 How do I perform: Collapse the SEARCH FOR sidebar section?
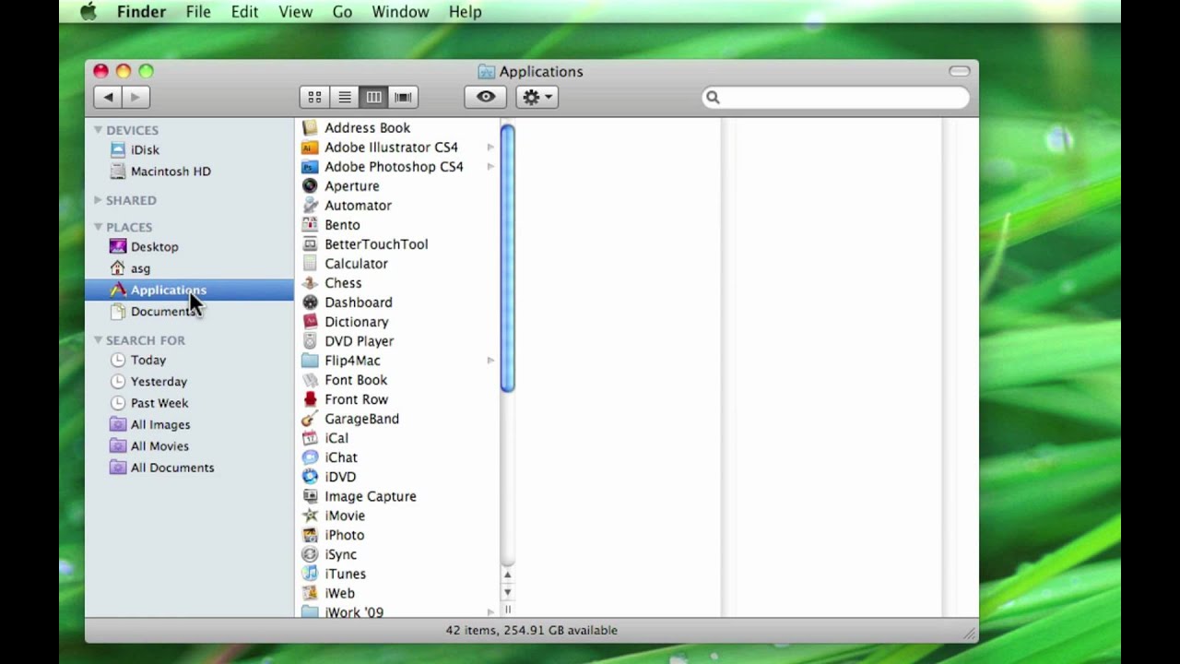point(98,340)
